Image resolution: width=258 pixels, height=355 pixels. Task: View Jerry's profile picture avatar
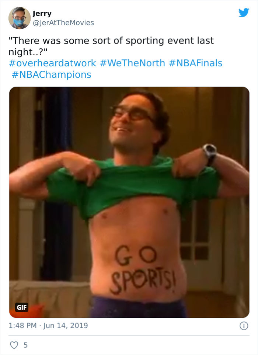[x=20, y=18]
